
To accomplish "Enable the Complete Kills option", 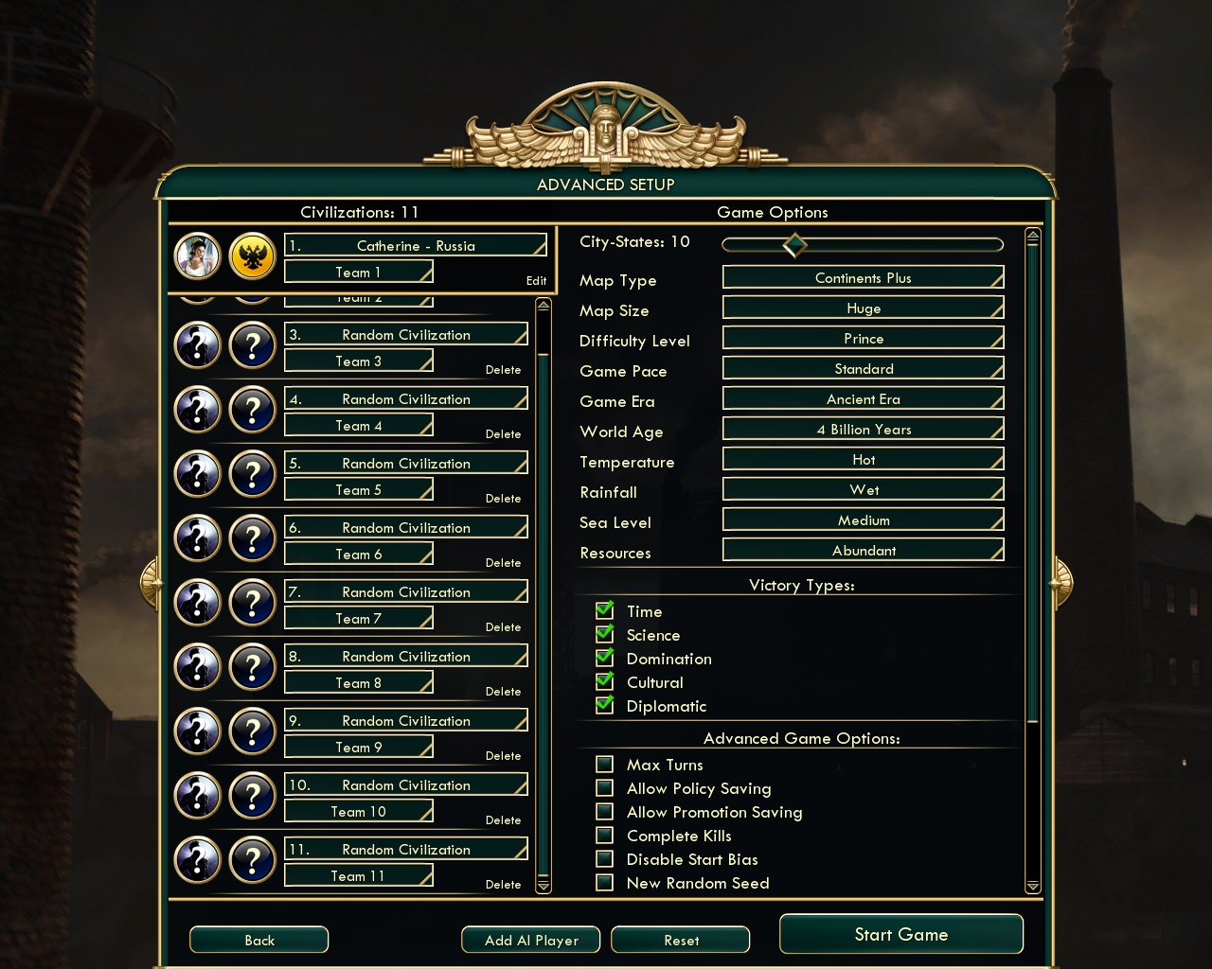I will pos(604,836).
